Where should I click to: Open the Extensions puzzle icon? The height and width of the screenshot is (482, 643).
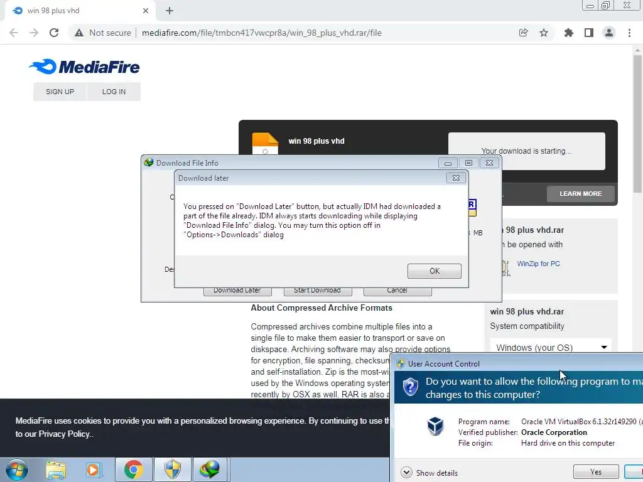pyautogui.click(x=568, y=33)
